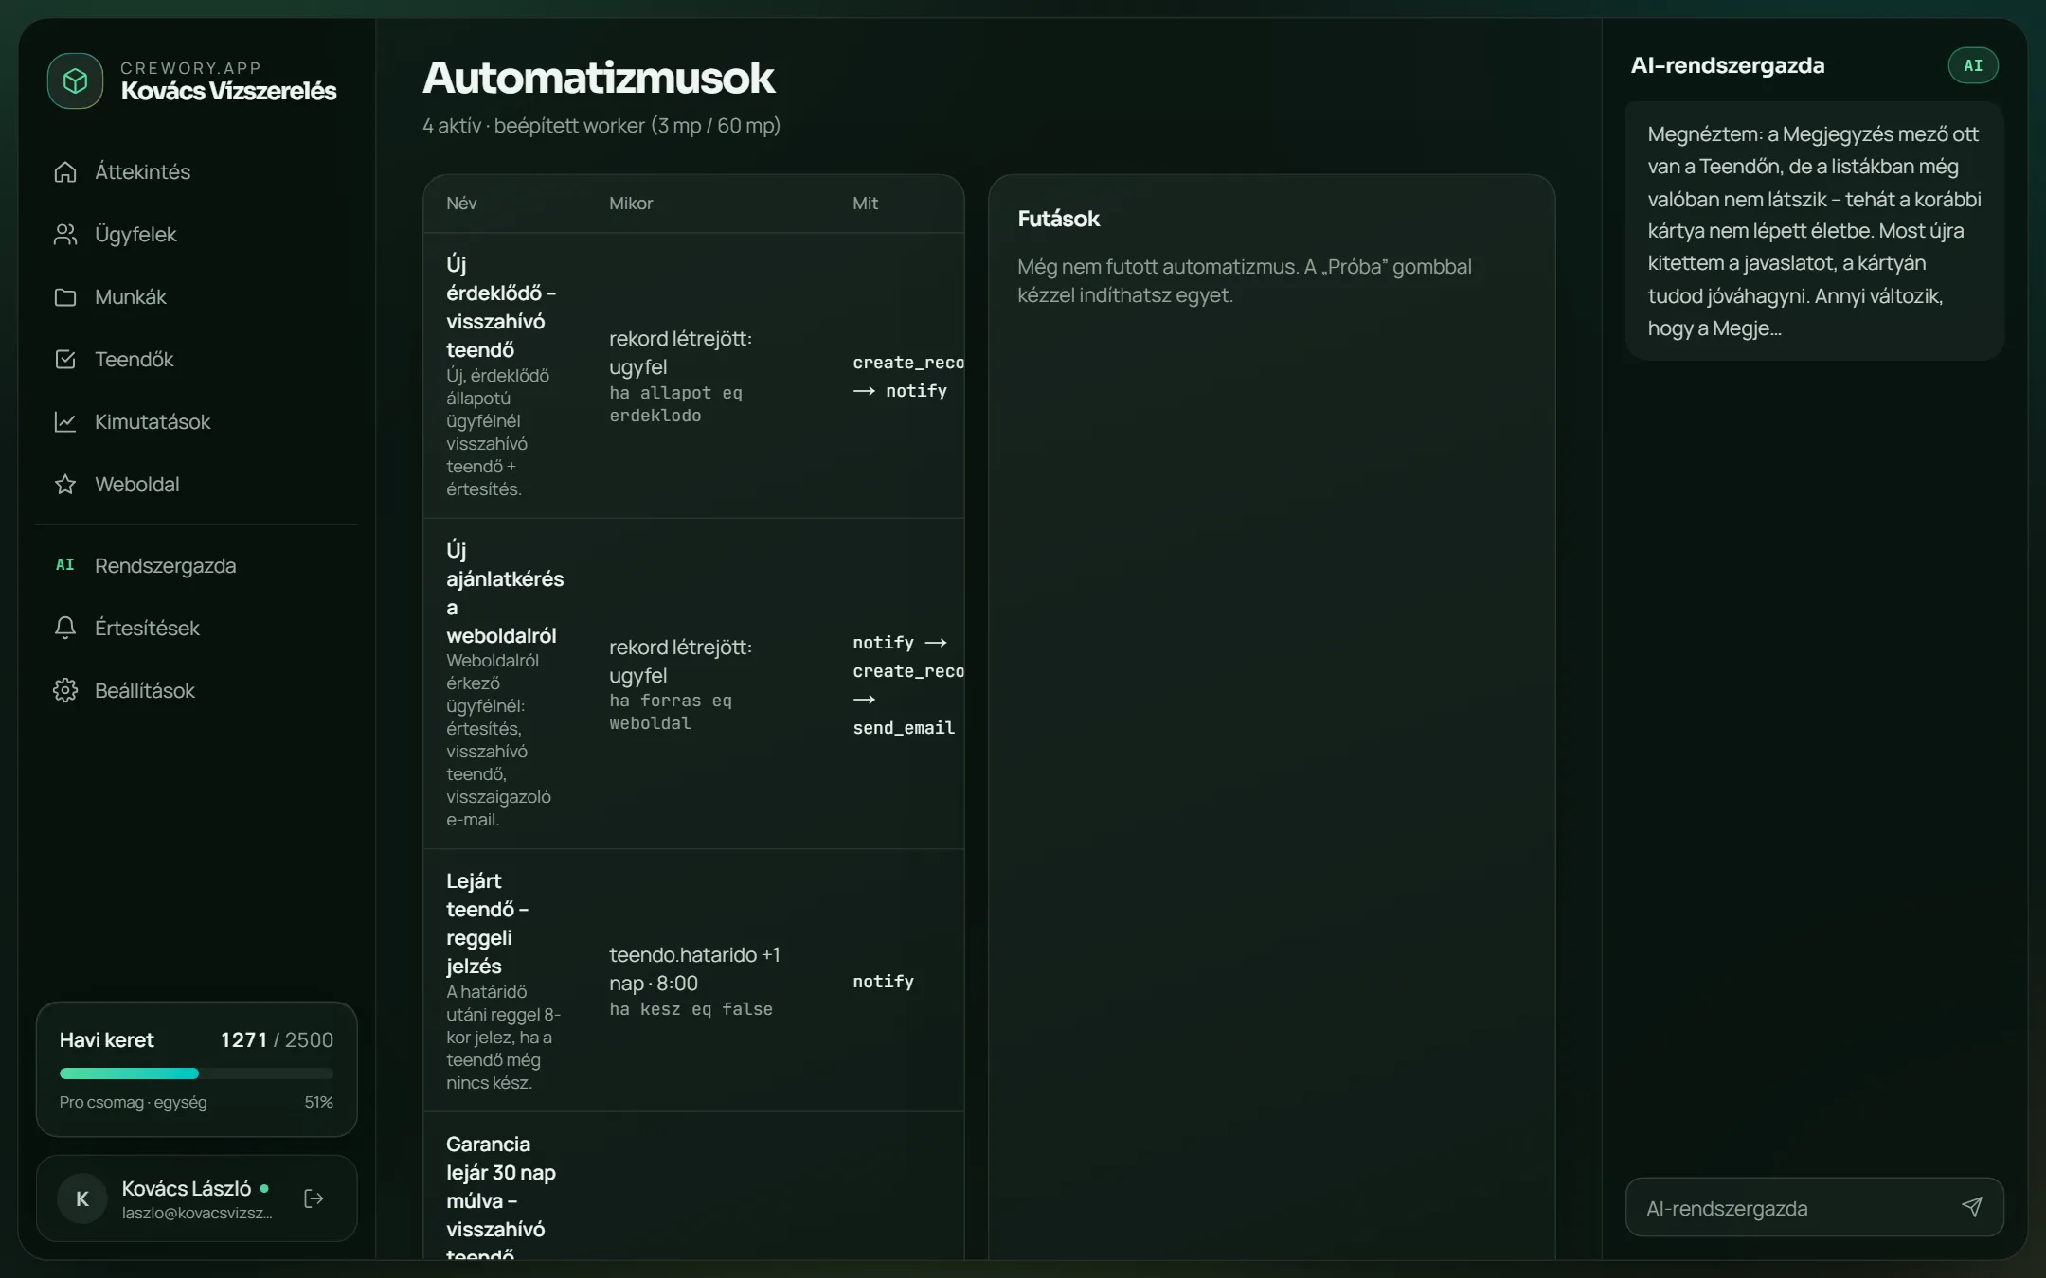Go to Weboldal menu item

(197, 485)
